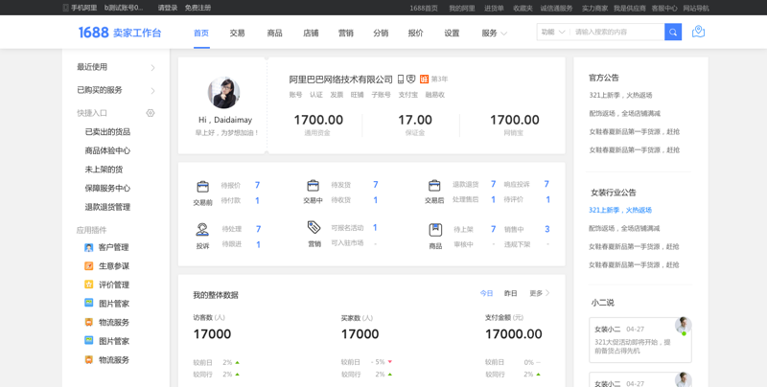Open the 营销 navigation tab
The height and width of the screenshot is (387, 767).
pos(346,34)
